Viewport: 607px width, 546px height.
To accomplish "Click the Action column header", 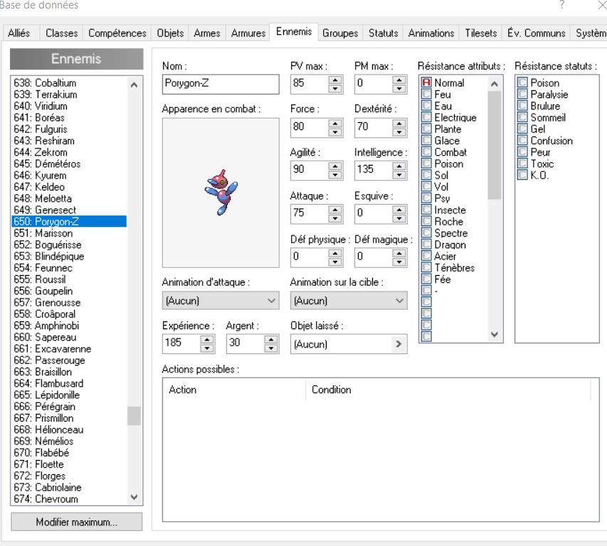I will 234,390.
